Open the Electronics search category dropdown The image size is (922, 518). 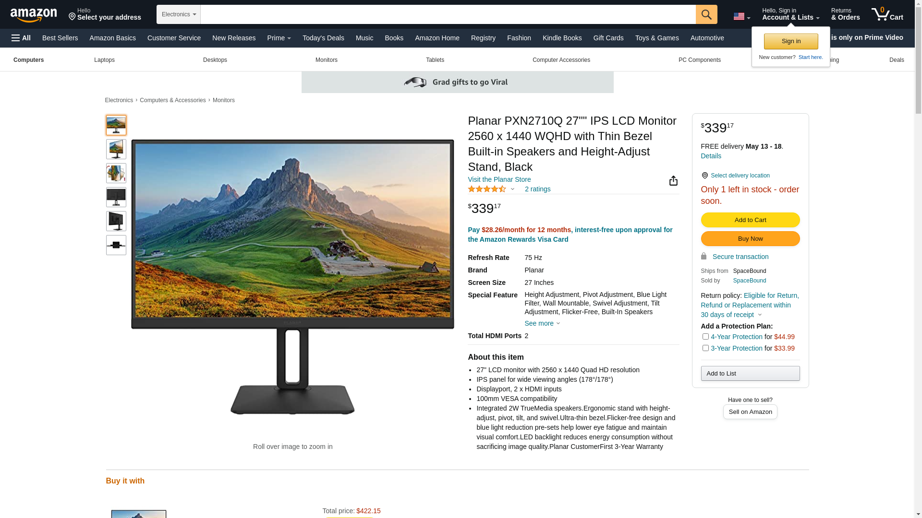tap(179, 14)
